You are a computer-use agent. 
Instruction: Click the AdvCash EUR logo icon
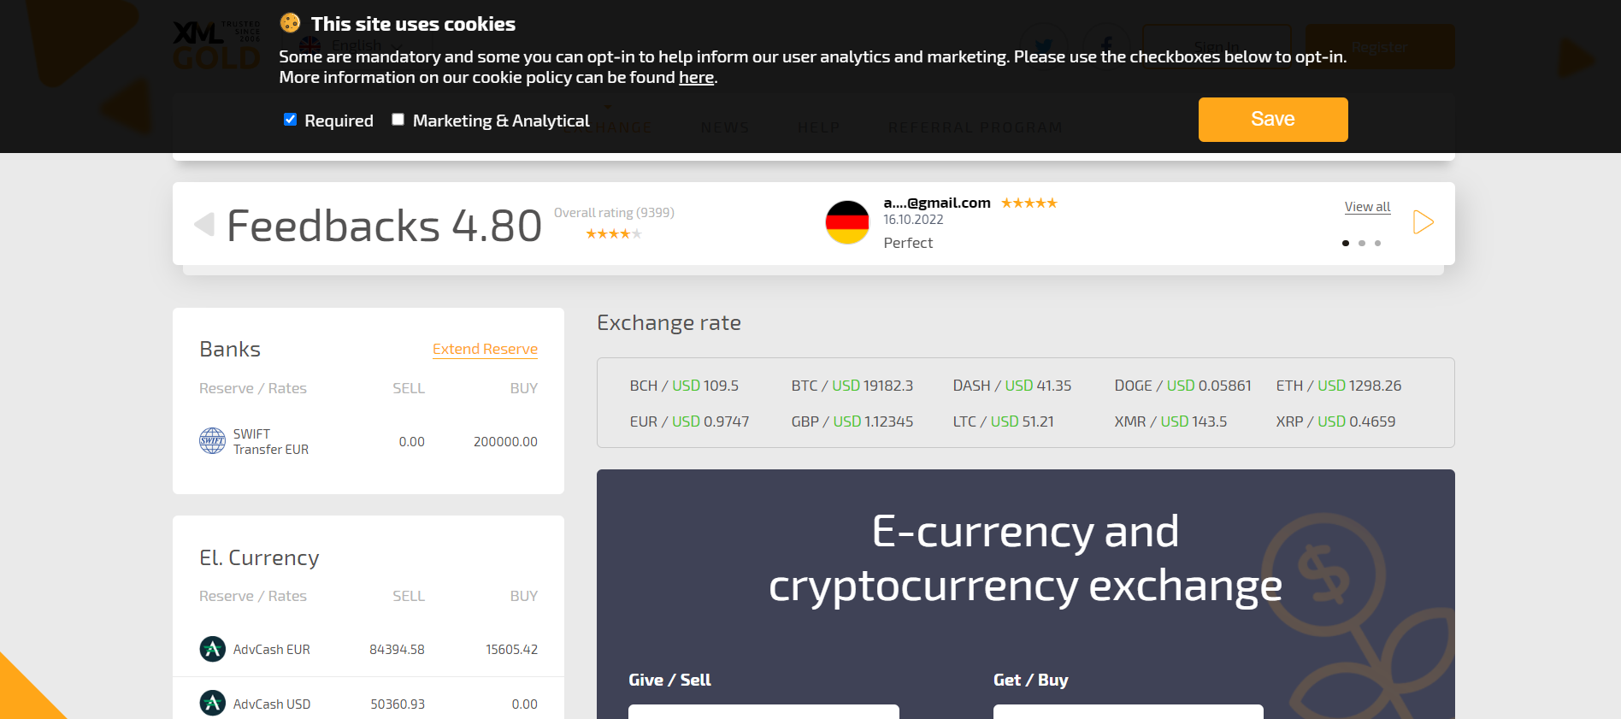pos(212,649)
